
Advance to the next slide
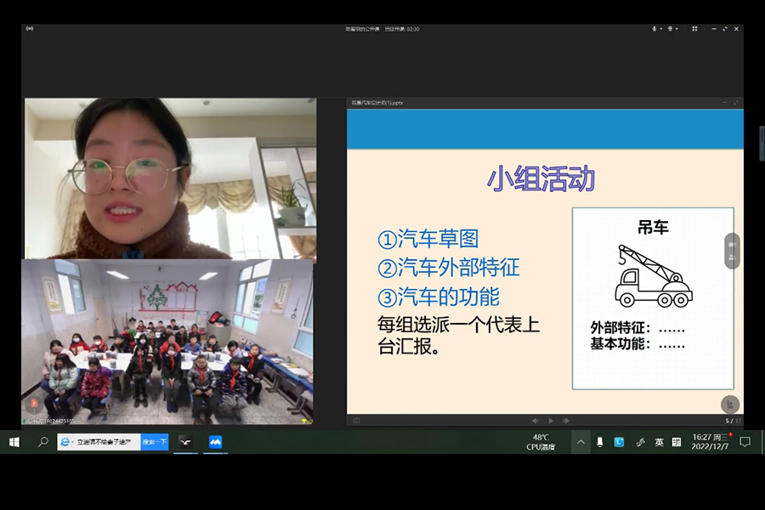(x=566, y=421)
